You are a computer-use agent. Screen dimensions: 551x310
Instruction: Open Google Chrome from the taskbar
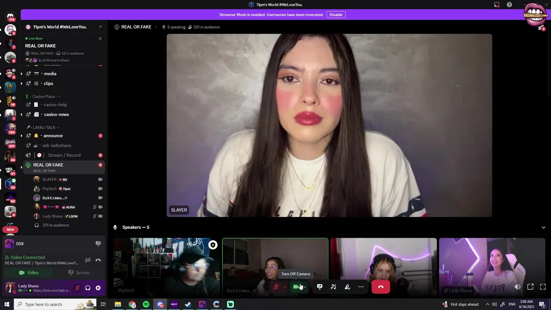132,304
